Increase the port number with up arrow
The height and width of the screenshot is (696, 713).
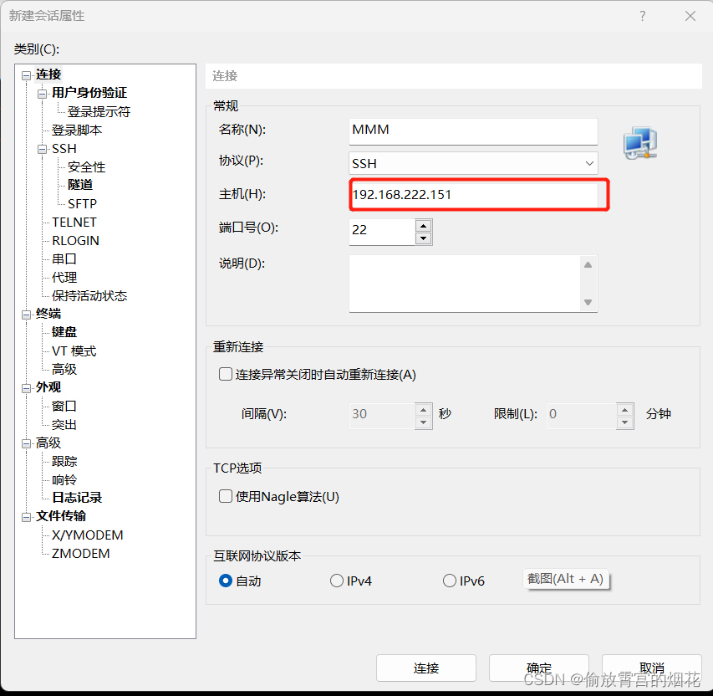tap(423, 226)
